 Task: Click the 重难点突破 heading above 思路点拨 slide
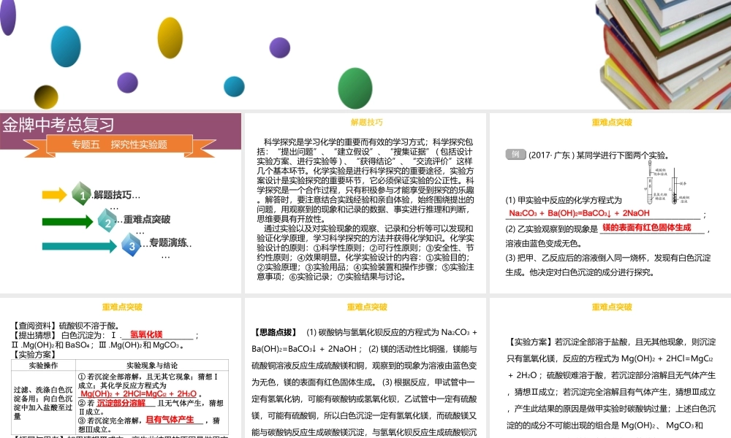pos(367,307)
